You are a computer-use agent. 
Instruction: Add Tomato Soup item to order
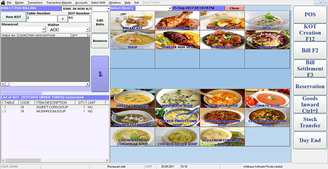click(x=267, y=98)
